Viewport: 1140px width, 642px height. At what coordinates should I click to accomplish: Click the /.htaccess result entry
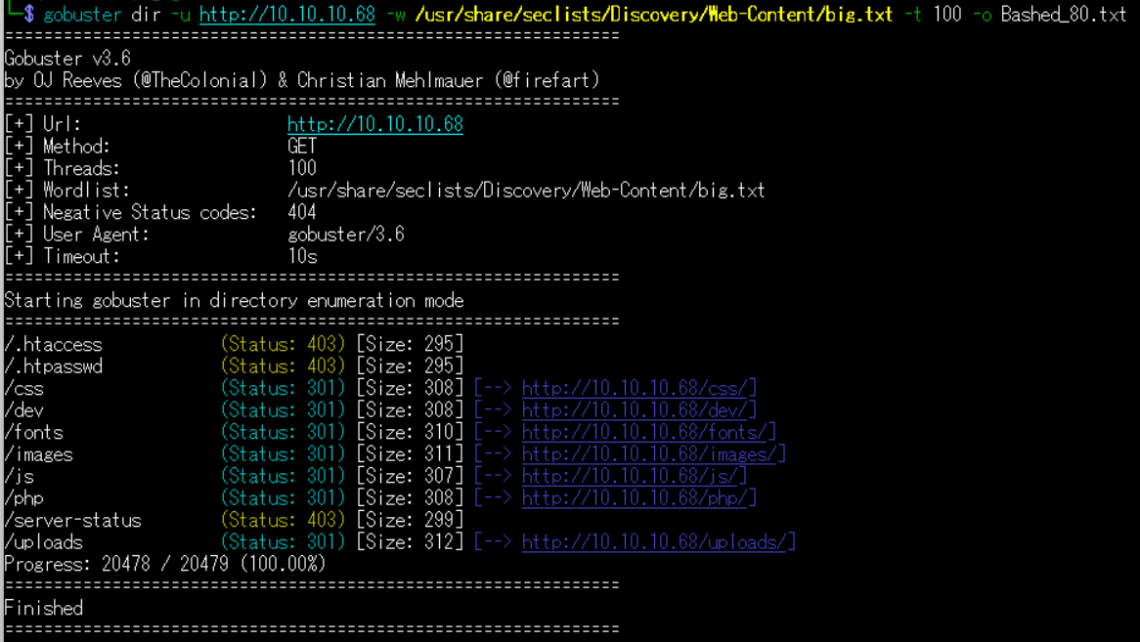coord(53,344)
